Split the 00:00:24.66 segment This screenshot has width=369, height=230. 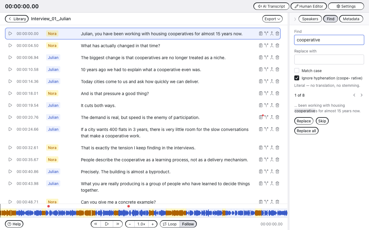tap(266, 129)
